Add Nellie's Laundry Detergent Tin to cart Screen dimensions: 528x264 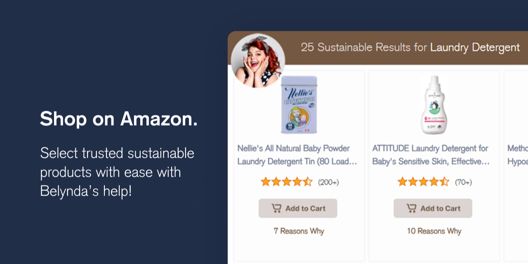[x=298, y=208]
